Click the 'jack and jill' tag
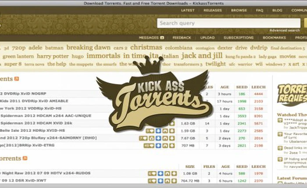The image size is (307, 188). pyautogui.click(x=202, y=56)
